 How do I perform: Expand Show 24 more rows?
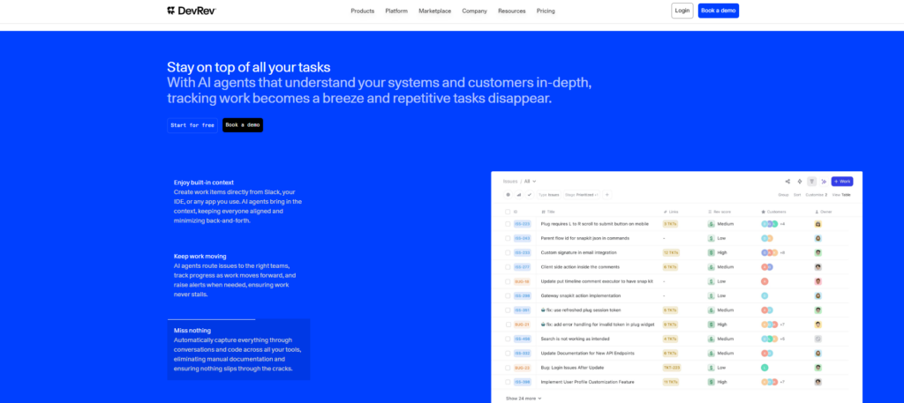(x=524, y=398)
